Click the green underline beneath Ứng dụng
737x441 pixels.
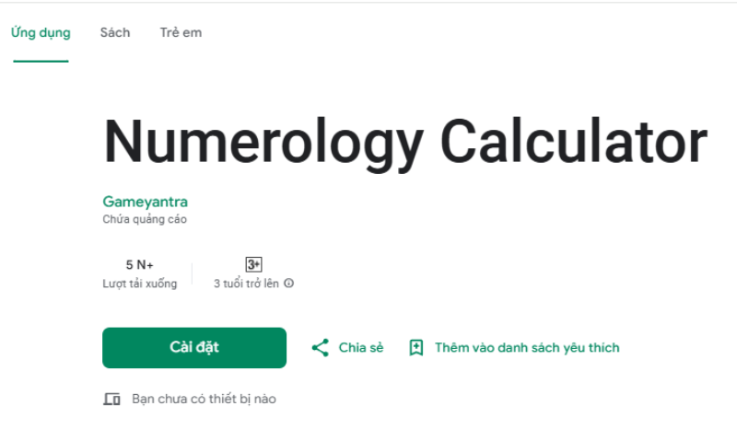point(41,61)
